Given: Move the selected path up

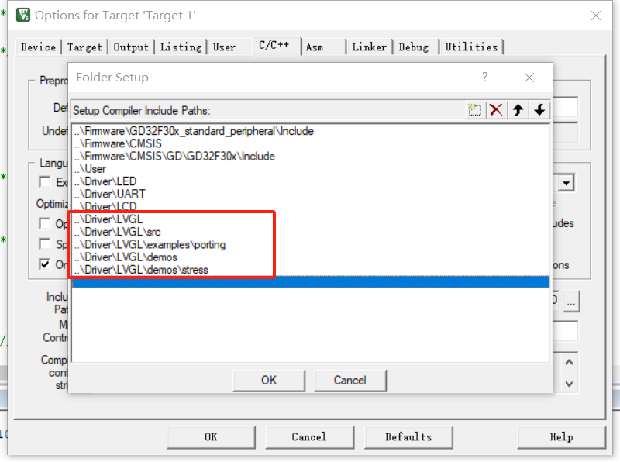Looking at the screenshot, I should [x=518, y=109].
